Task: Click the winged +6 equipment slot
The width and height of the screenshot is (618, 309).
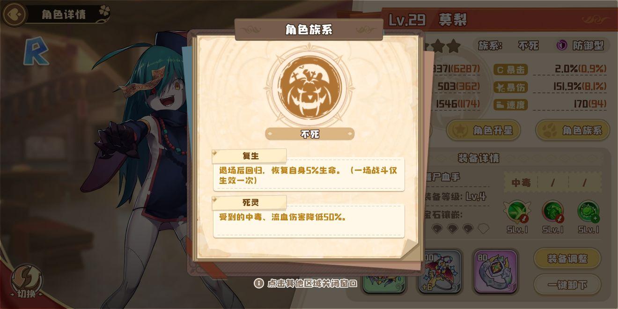Action: tap(440, 272)
